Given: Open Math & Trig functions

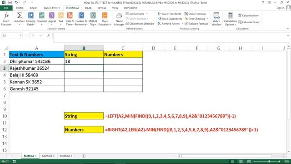Looking at the screenshot, I should click(93, 19).
